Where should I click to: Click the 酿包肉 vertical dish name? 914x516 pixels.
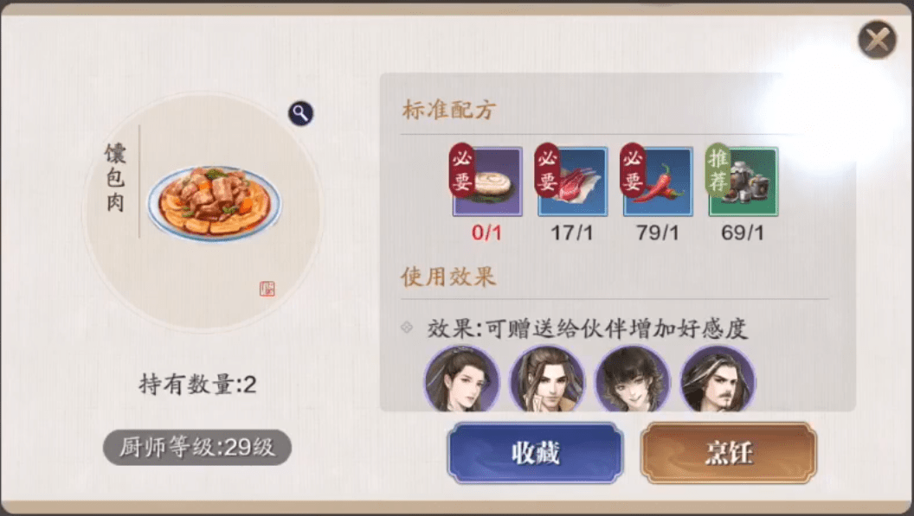pyautogui.click(x=115, y=178)
